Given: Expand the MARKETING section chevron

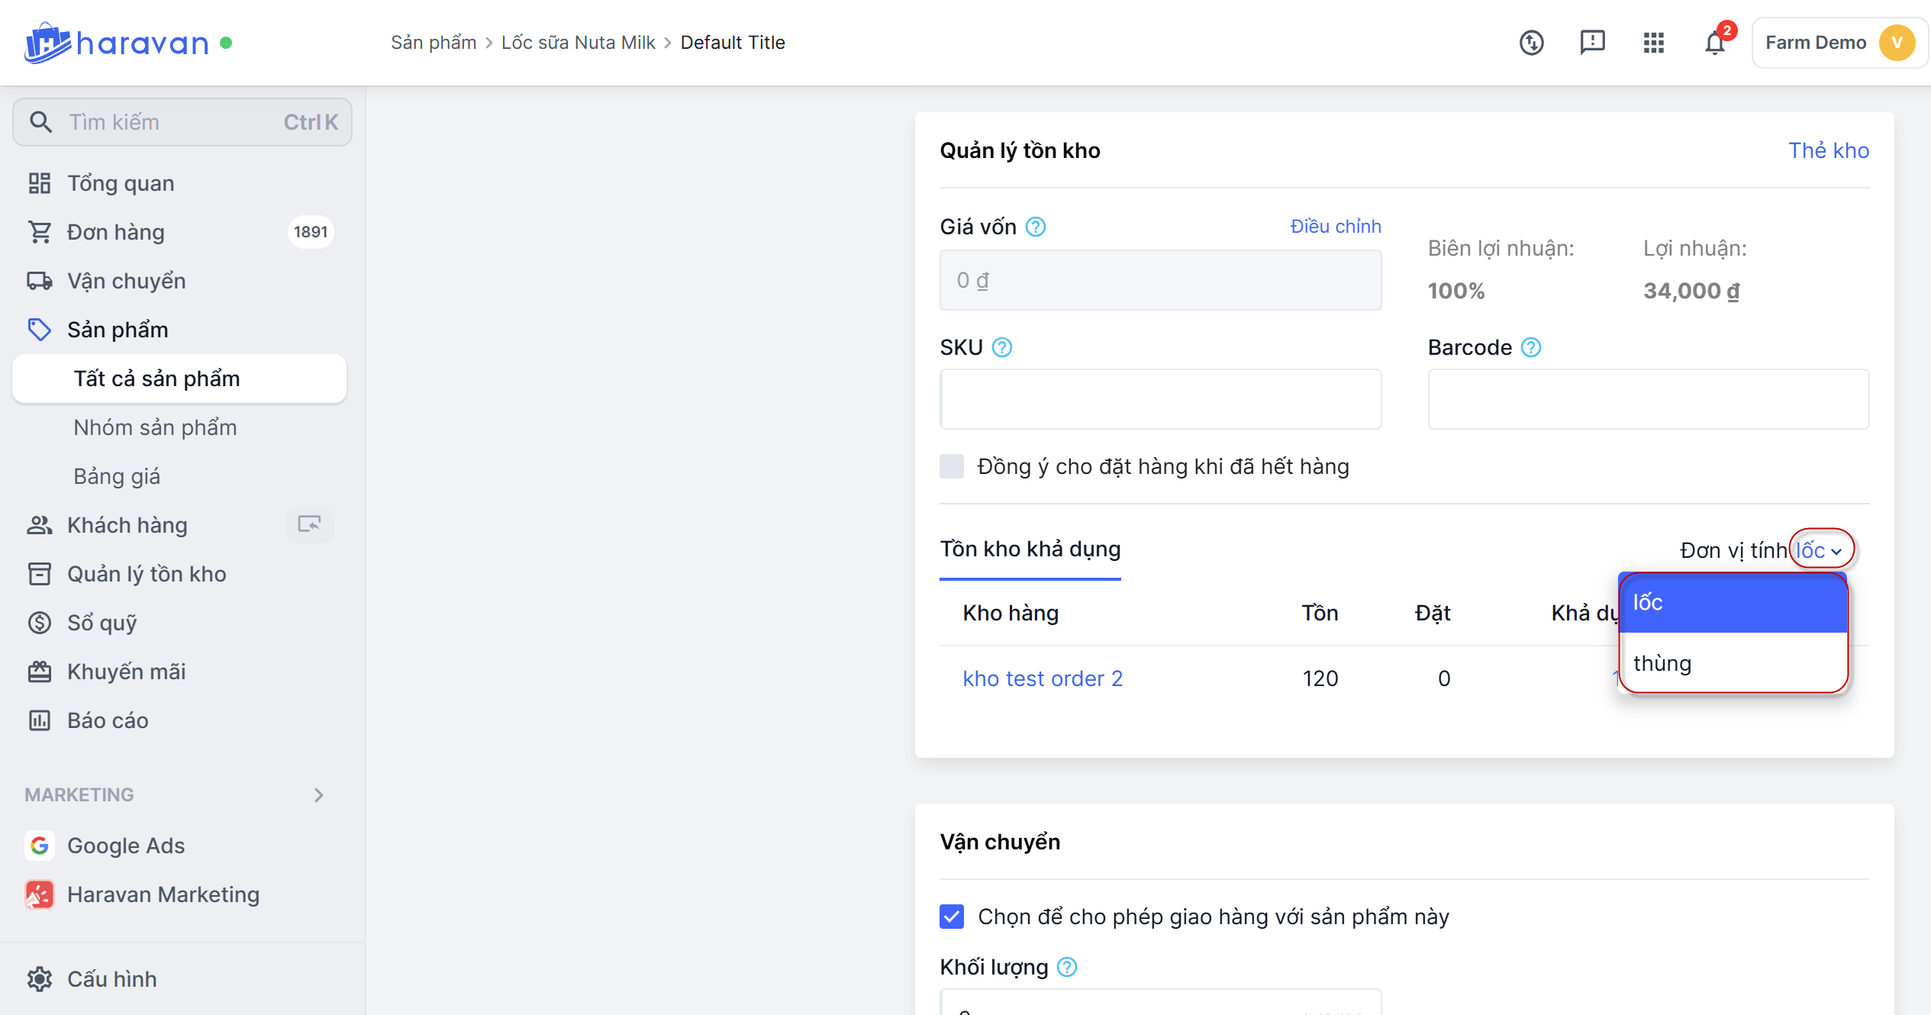Looking at the screenshot, I should 319,795.
